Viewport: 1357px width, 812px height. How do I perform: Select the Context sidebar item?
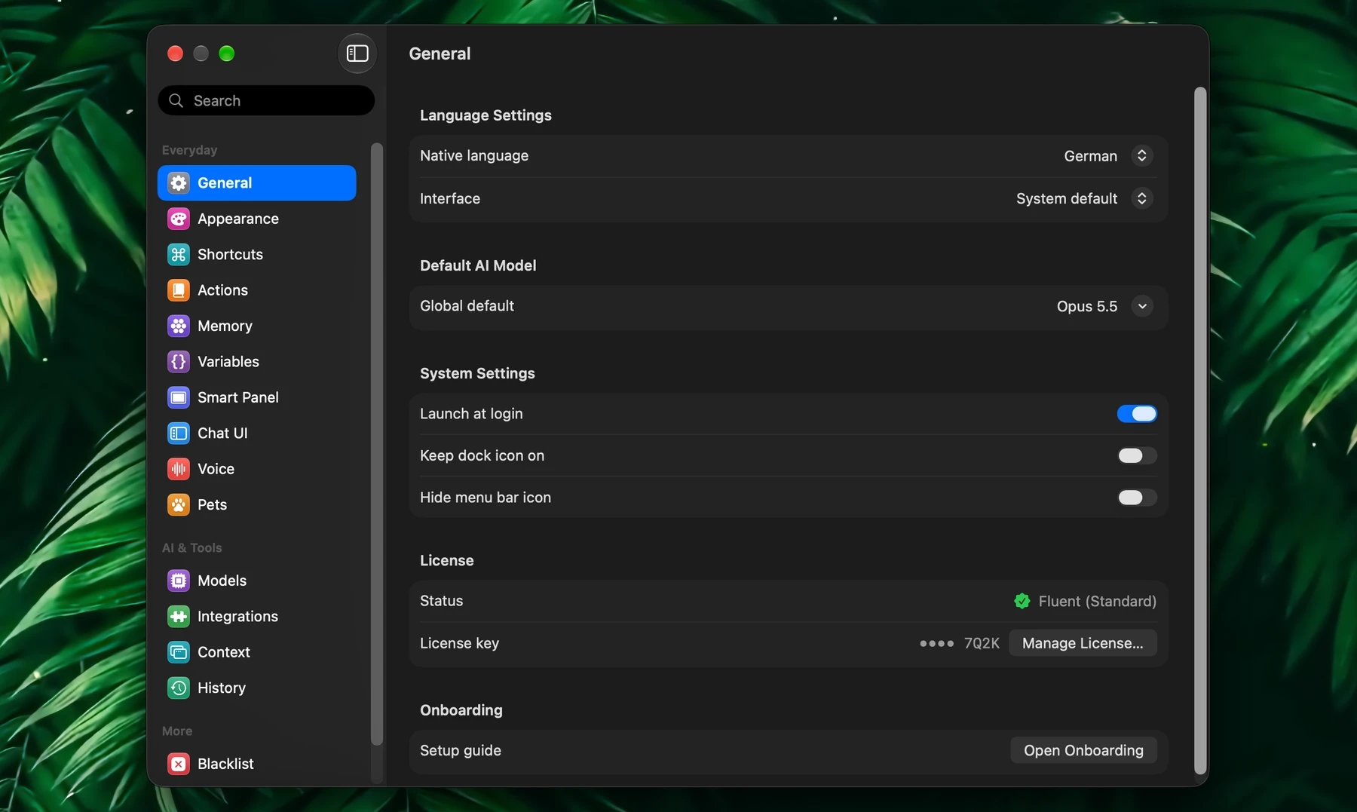tap(257, 652)
